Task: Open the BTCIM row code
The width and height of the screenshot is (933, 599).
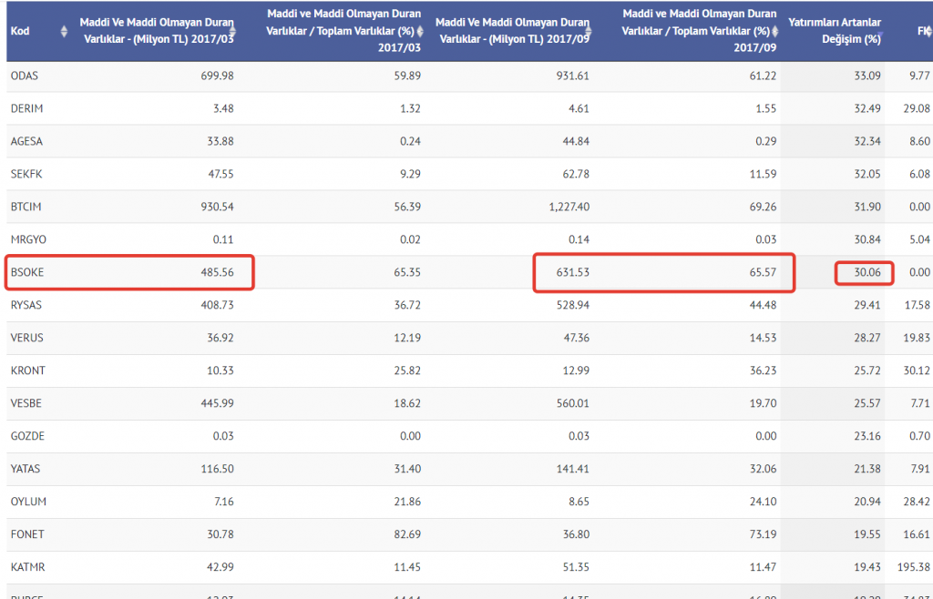Action: point(26,207)
